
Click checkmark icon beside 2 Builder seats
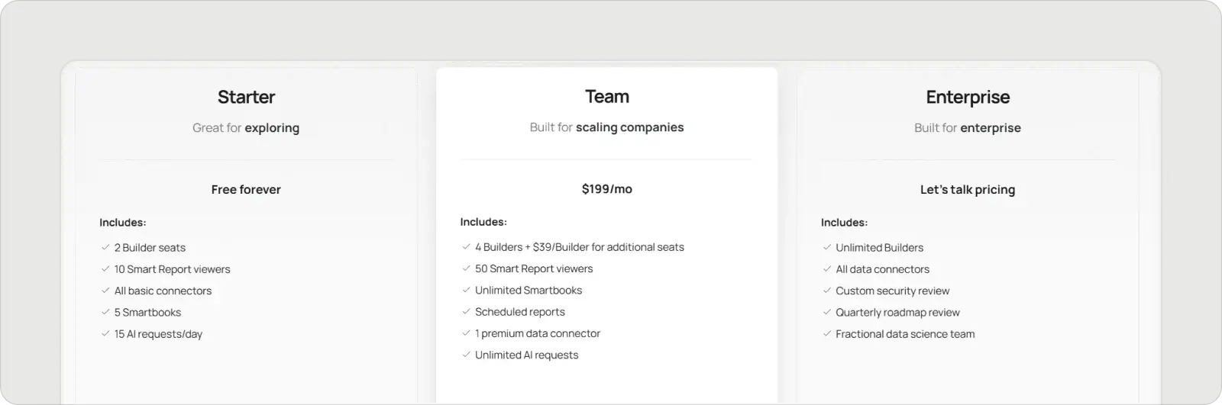click(105, 248)
